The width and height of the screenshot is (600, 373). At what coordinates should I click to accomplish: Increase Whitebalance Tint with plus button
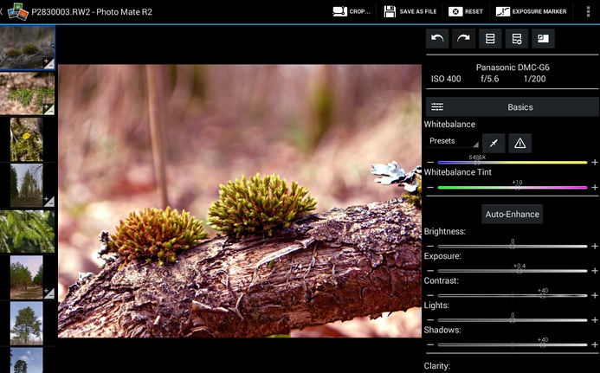coord(594,188)
